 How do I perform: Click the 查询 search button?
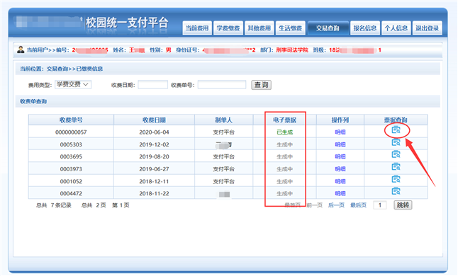click(262, 85)
